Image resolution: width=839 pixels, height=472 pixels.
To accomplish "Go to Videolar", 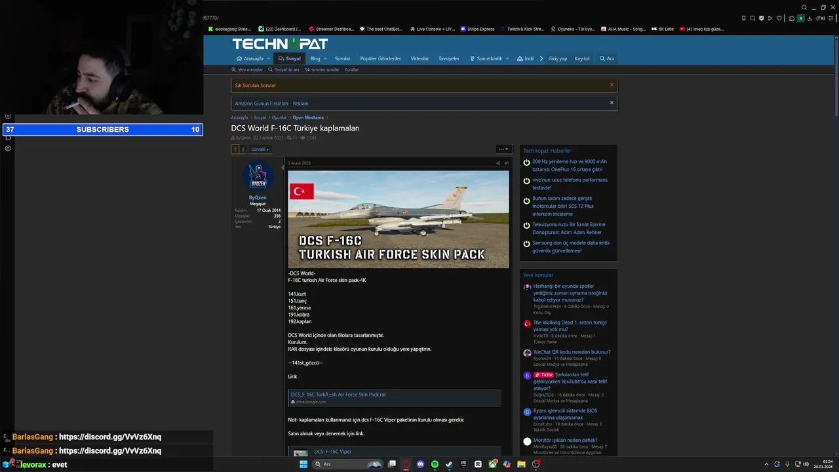I will (x=419, y=58).
